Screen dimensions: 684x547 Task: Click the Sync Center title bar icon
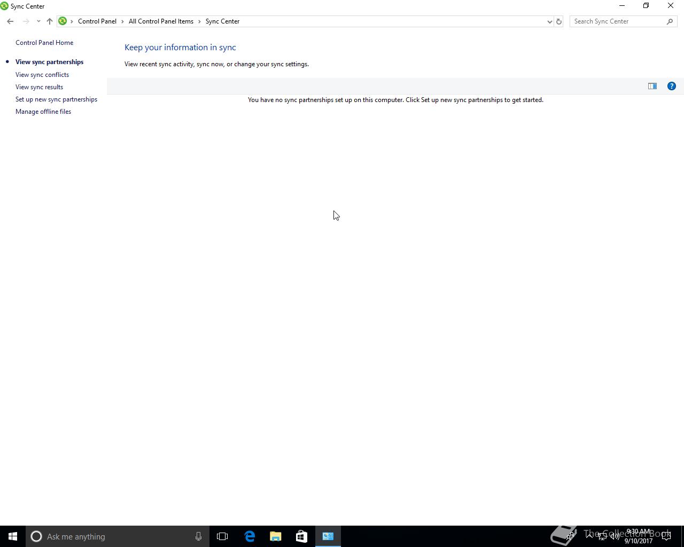(4, 6)
